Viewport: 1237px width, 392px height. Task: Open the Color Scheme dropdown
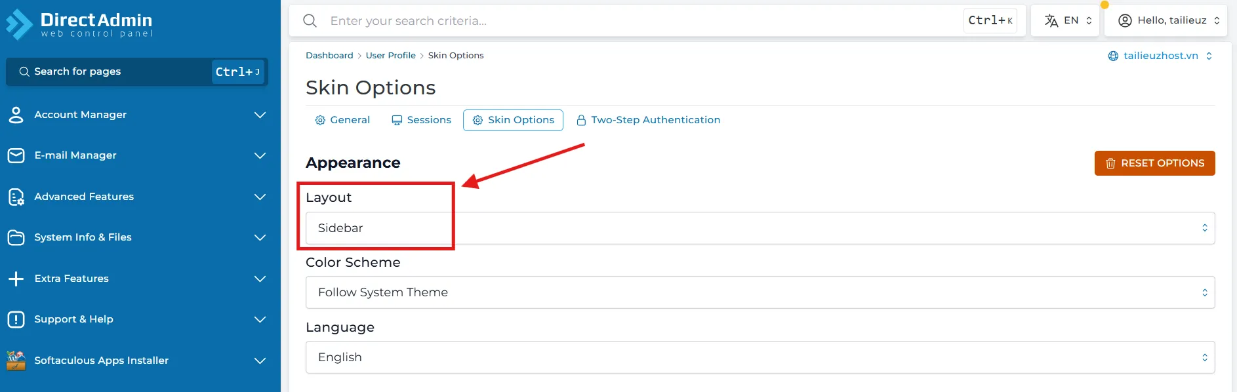pyautogui.click(x=760, y=292)
